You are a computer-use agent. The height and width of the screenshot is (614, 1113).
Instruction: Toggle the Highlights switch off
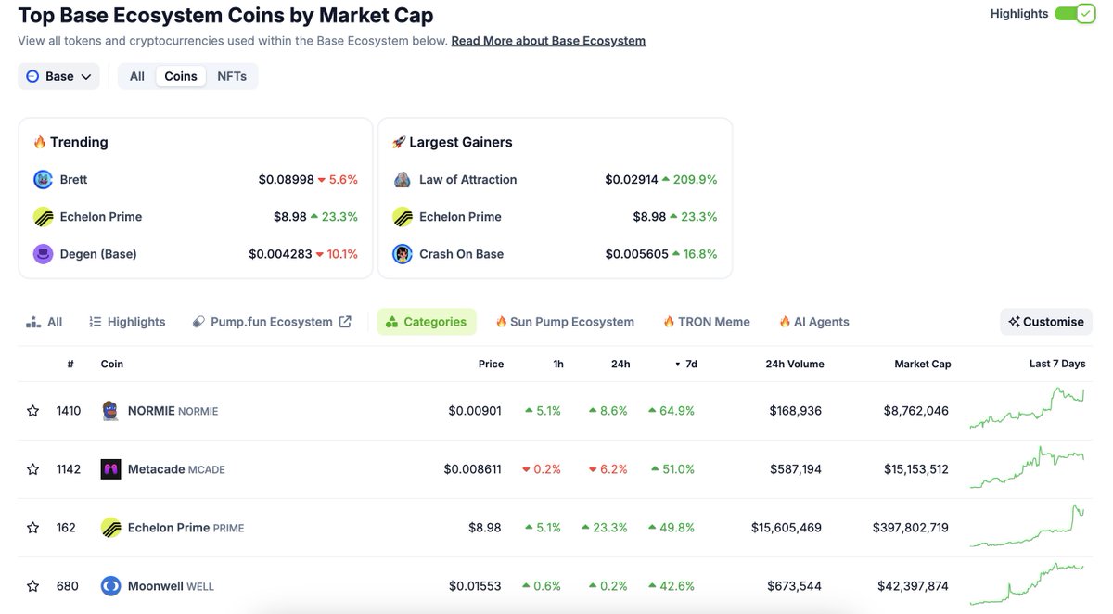[x=1075, y=14]
